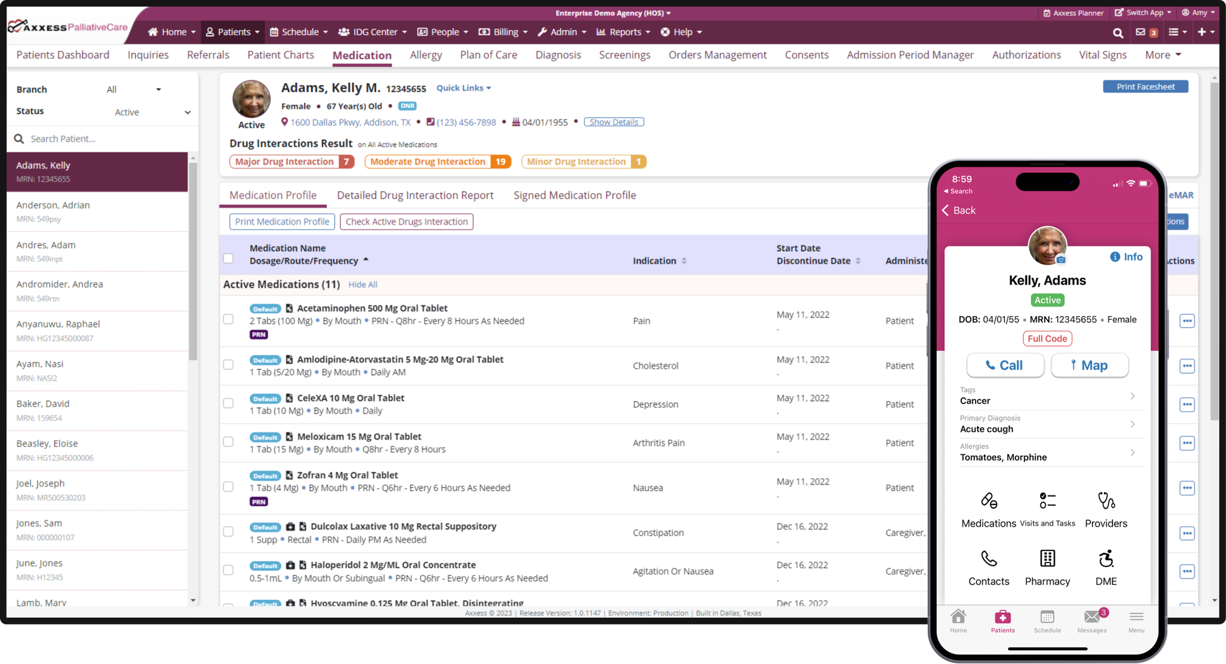Tap the DME wheelchair icon on phone

(1106, 559)
